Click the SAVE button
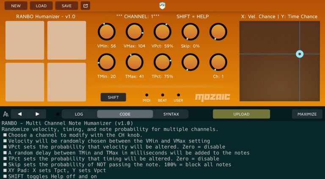This screenshot has height=179, width=325. pyautogui.click(x=66, y=6)
